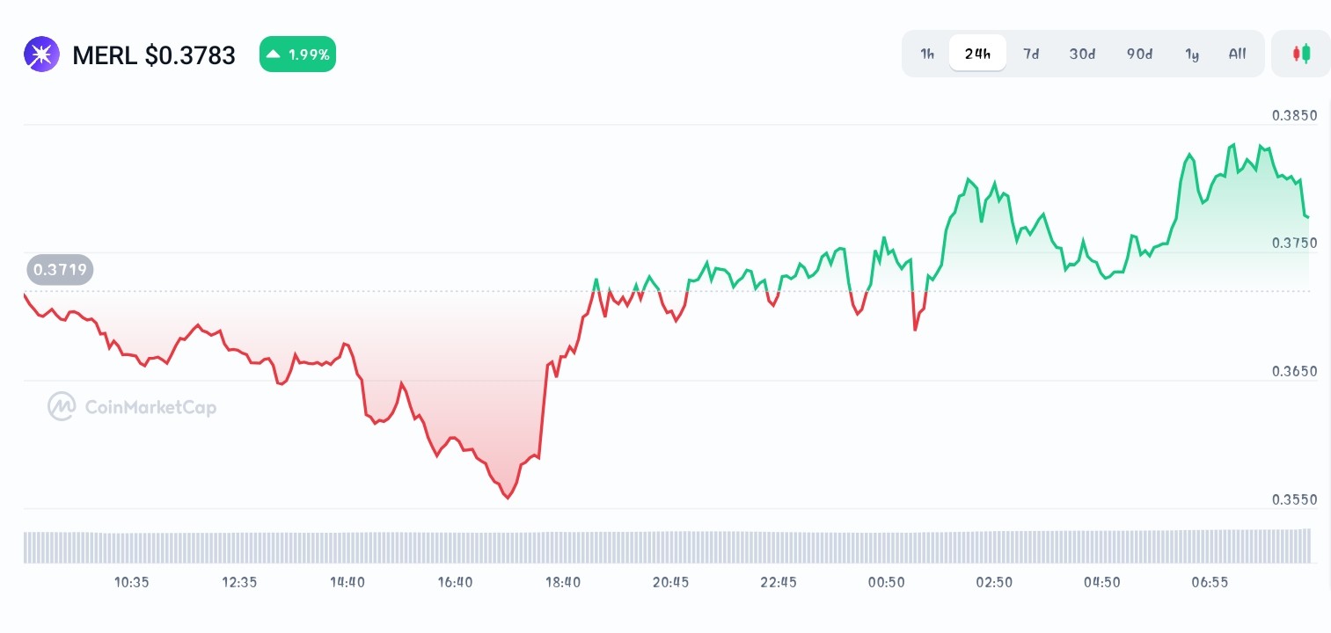The width and height of the screenshot is (1331, 633).
Task: Click the 06:55 time axis label
Action: pyautogui.click(x=1210, y=582)
